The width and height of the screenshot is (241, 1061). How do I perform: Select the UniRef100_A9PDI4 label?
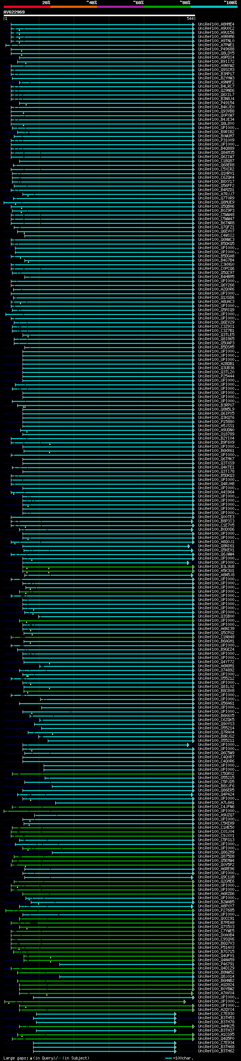(216, 57)
